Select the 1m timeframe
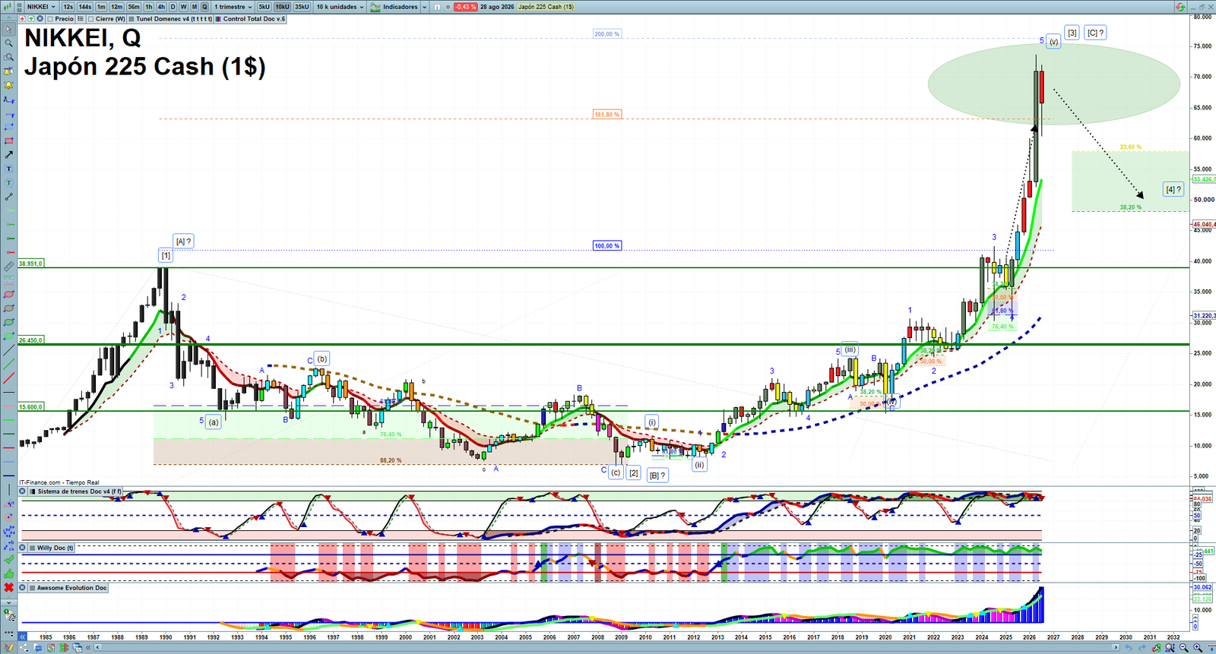This screenshot has width=1216, height=654. point(101,7)
